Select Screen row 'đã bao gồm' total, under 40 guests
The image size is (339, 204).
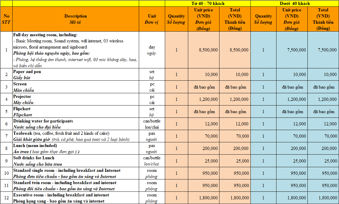tap(323, 87)
